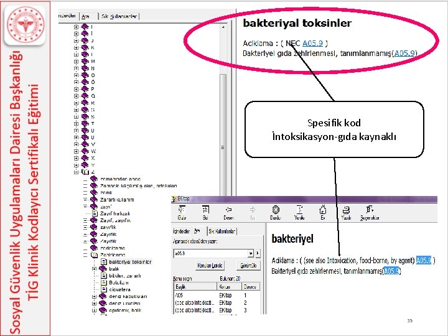Open the search term dropdown arrow
This screenshot has width=448, height=336.
coord(251,253)
